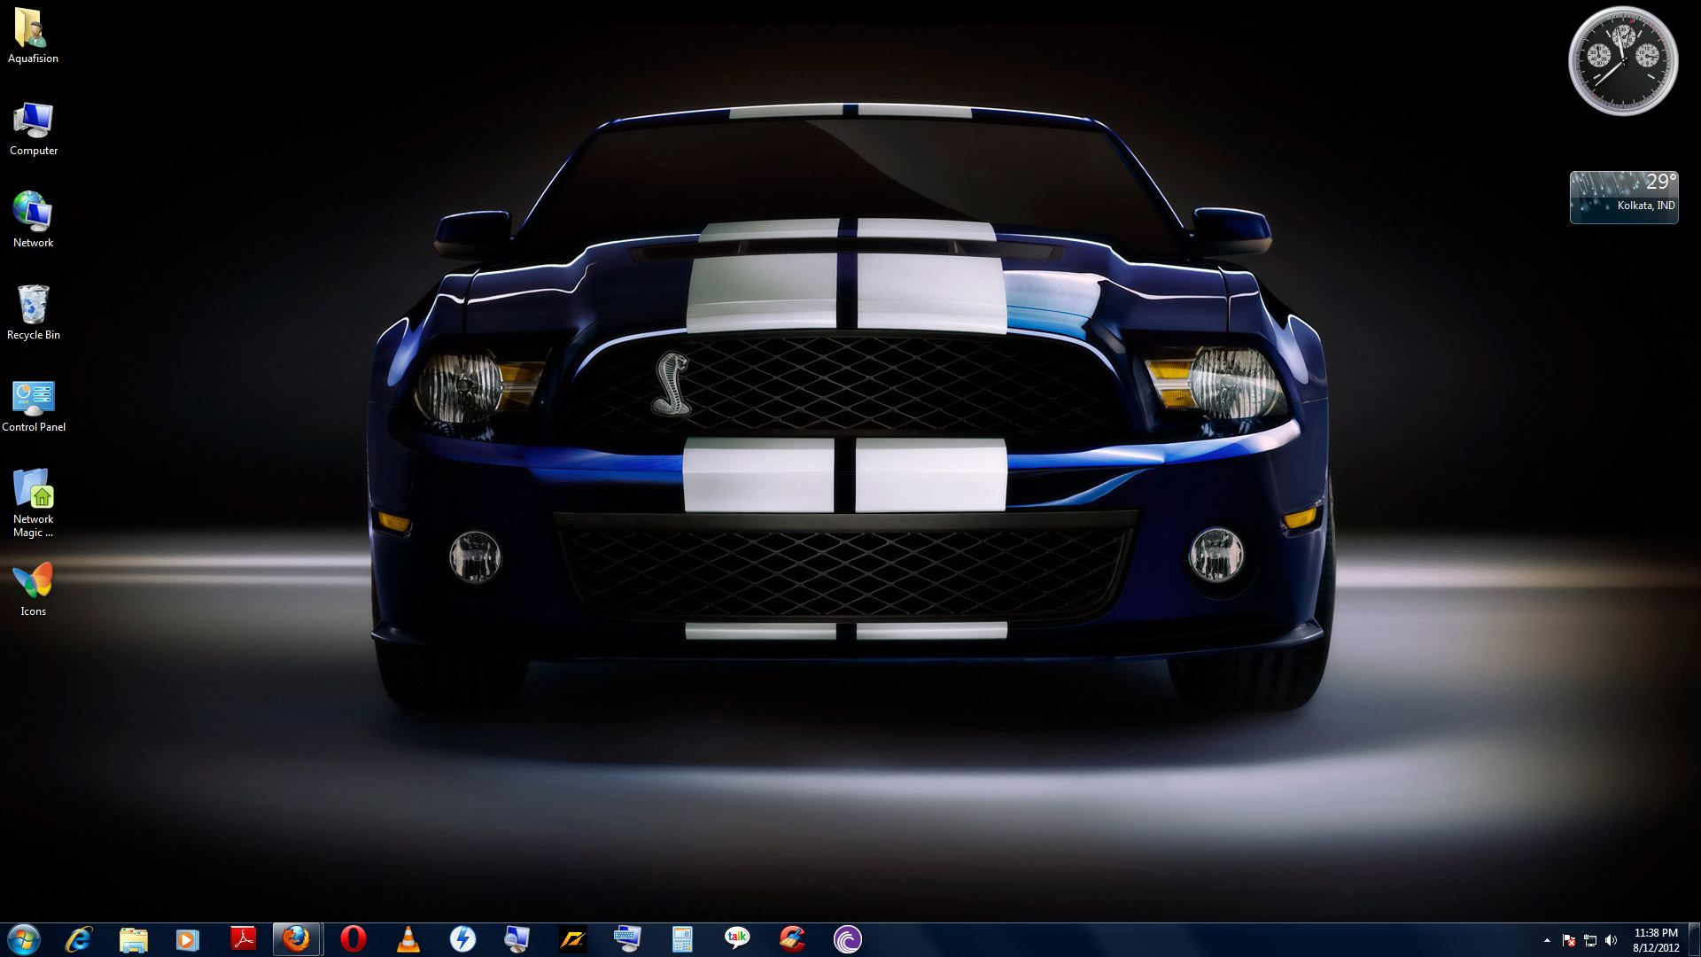Click the analog clock gadget
This screenshot has width=1701, height=957.
click(x=1623, y=61)
